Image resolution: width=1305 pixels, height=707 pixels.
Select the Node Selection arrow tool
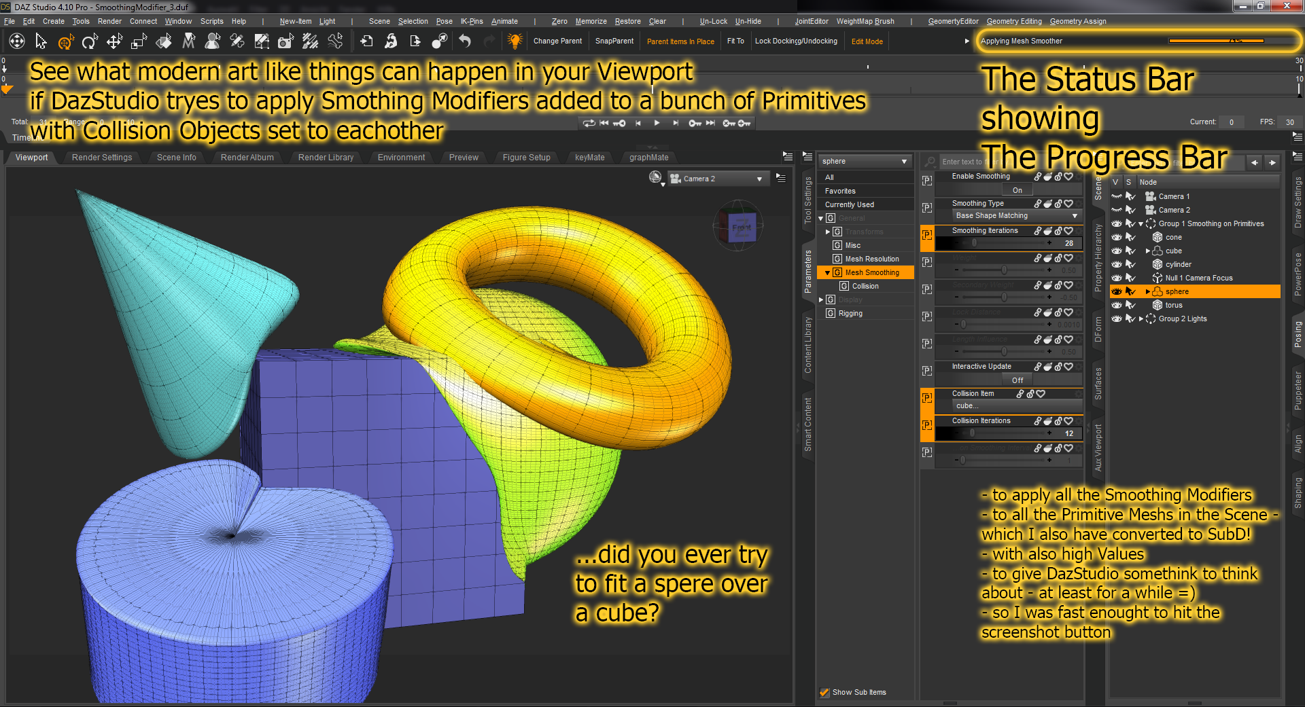coord(41,41)
